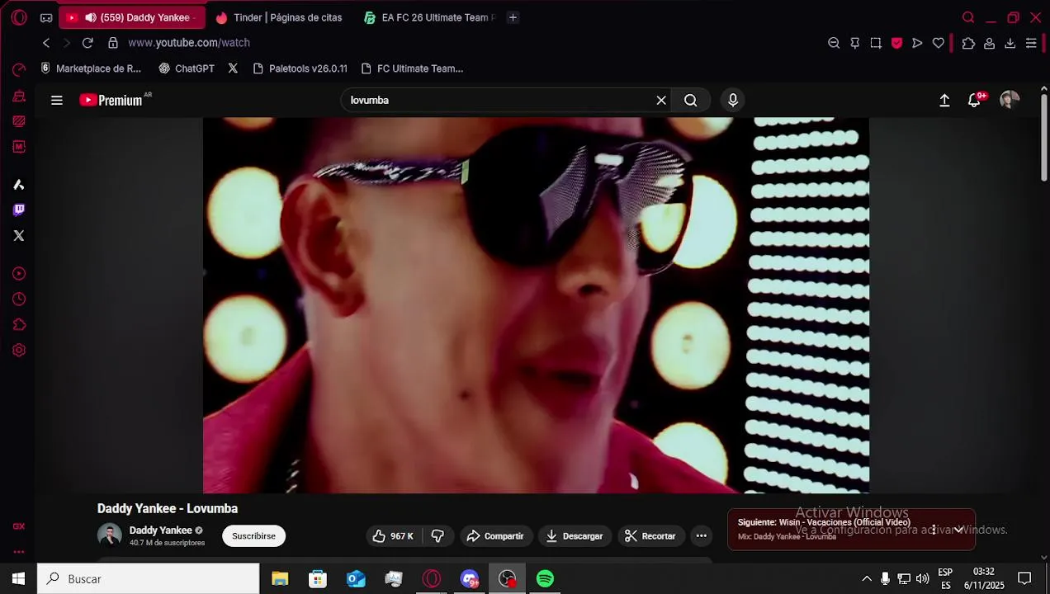This screenshot has height=594, width=1050.
Task: Open the Windows Start menu
Action: click(18, 579)
